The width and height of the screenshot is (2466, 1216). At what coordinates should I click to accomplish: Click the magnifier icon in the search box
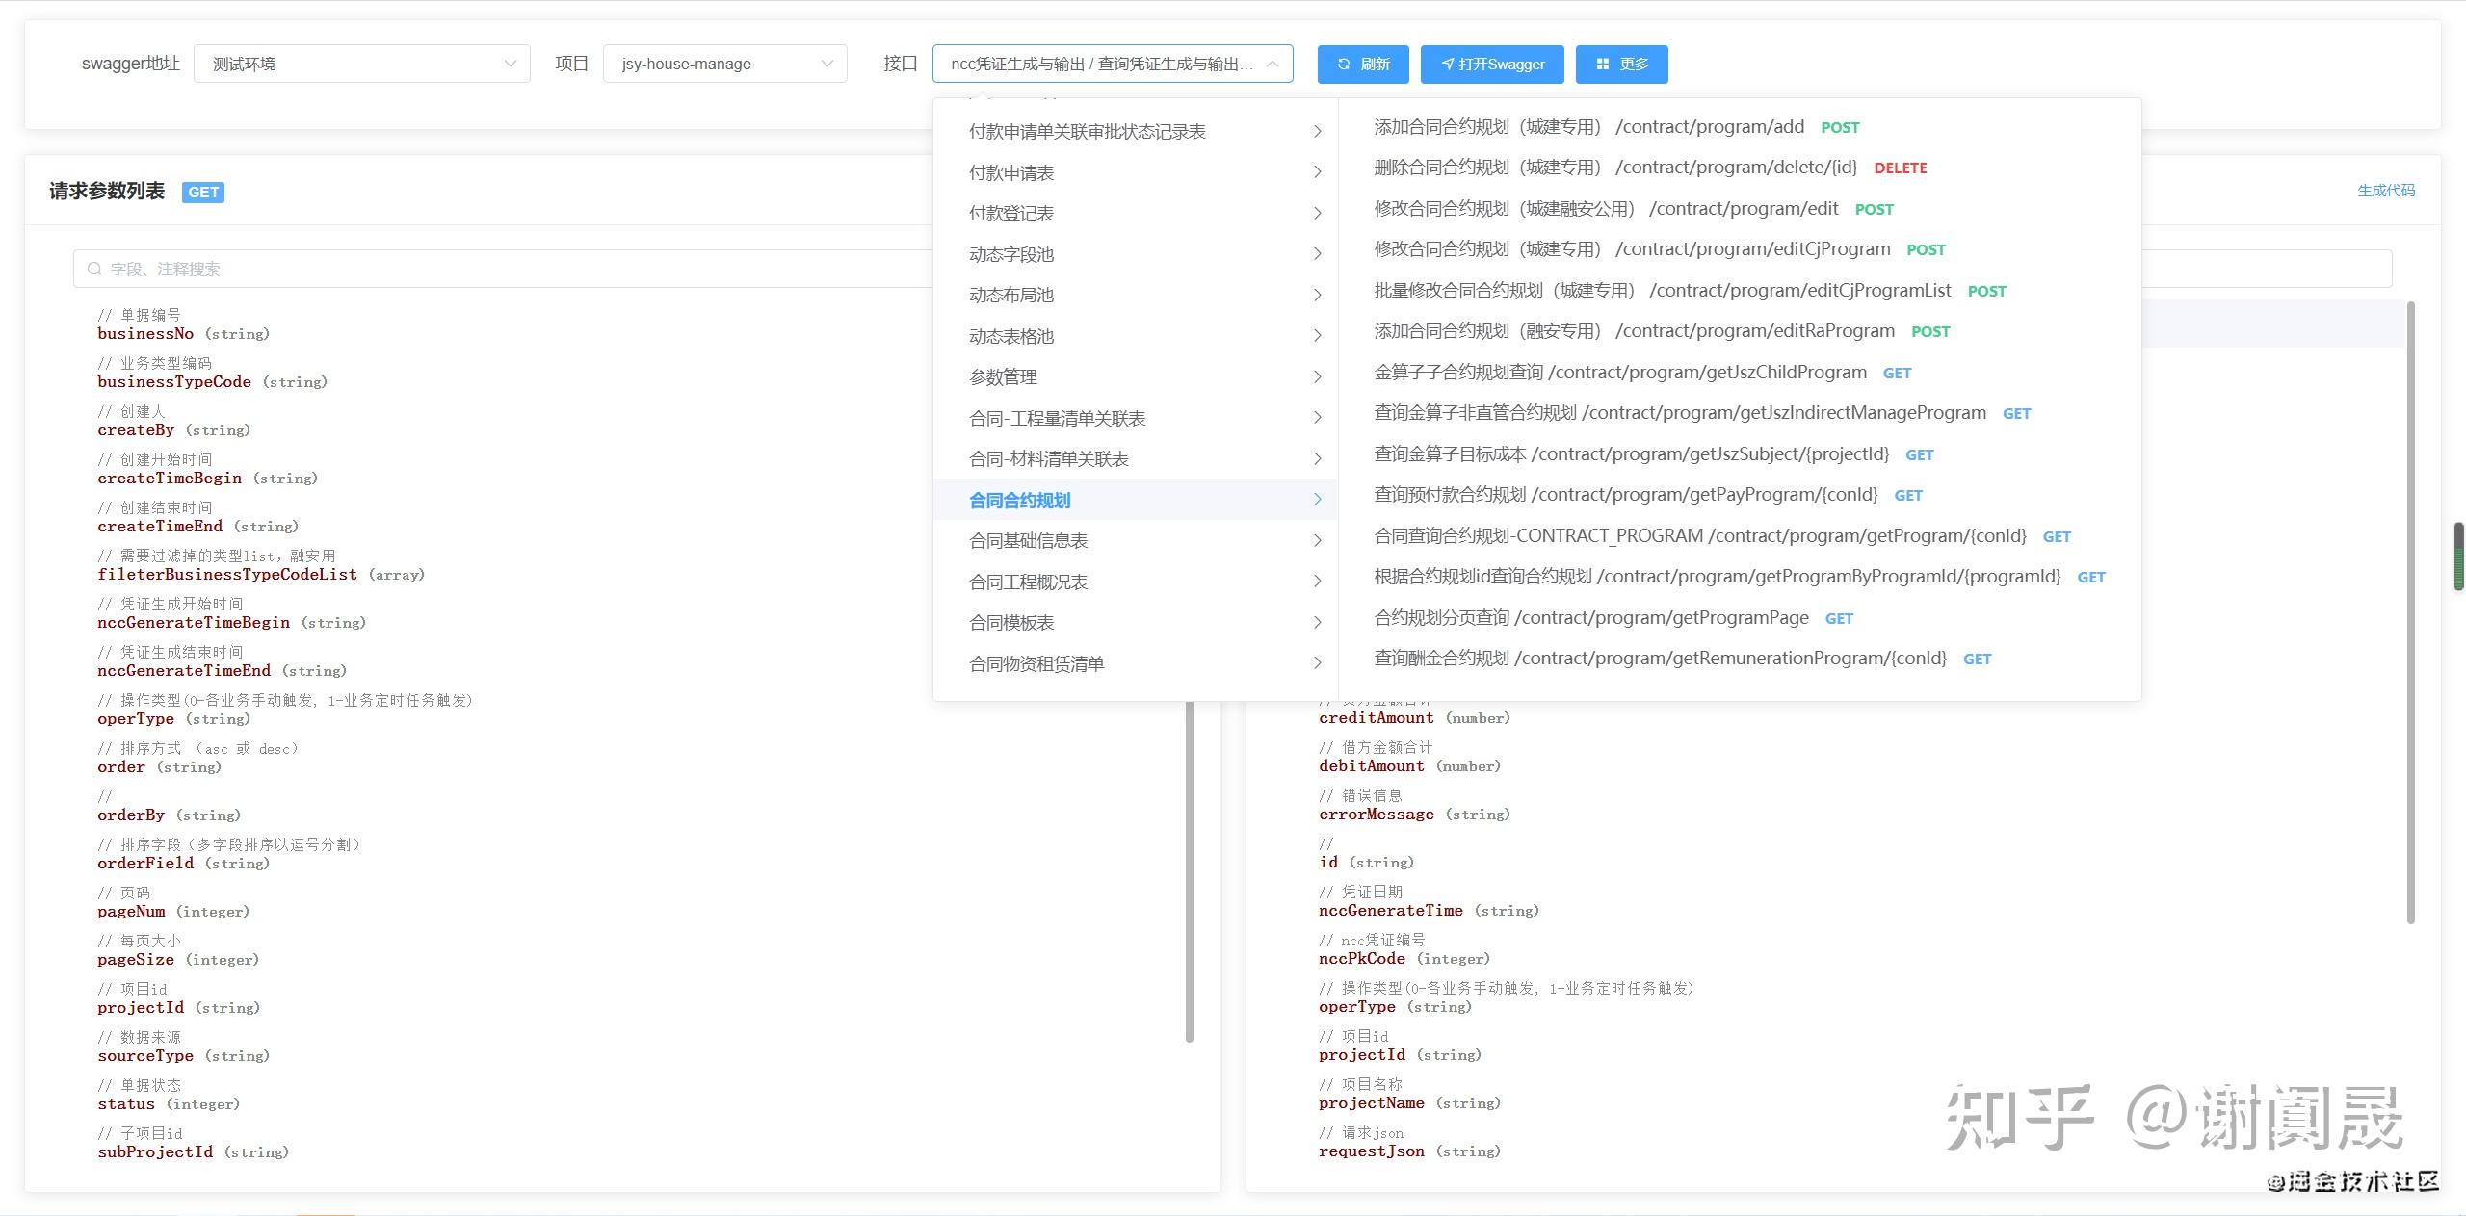(93, 269)
